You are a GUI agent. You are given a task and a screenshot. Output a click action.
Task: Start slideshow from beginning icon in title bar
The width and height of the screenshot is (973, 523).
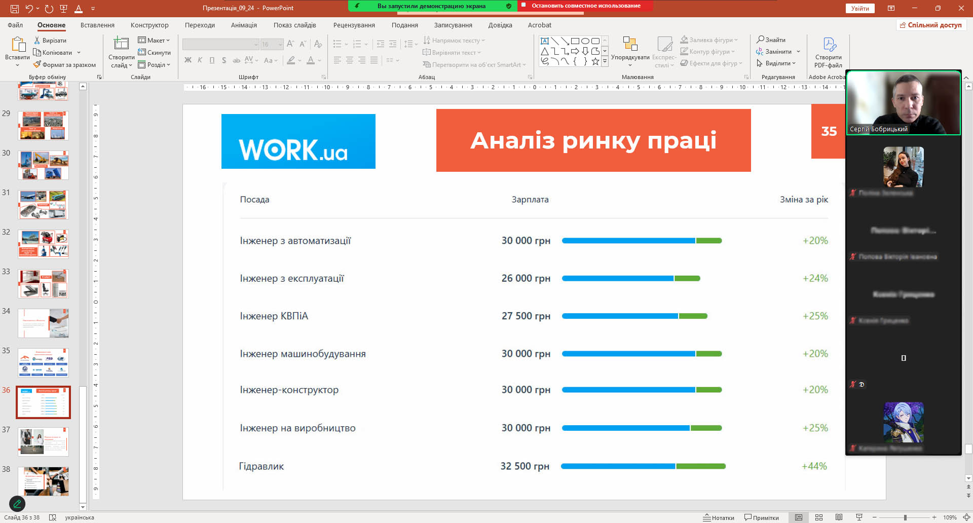[x=64, y=9]
